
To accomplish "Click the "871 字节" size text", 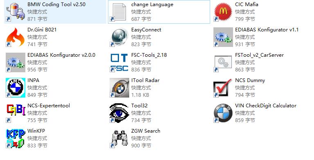I will click(x=37, y=19).
